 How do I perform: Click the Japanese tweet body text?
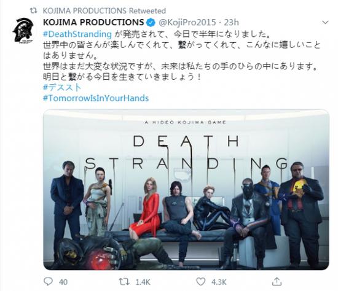pos(181,56)
